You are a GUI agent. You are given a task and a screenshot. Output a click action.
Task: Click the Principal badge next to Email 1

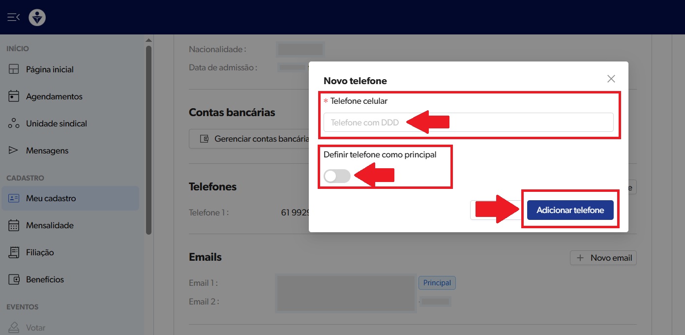(x=437, y=283)
